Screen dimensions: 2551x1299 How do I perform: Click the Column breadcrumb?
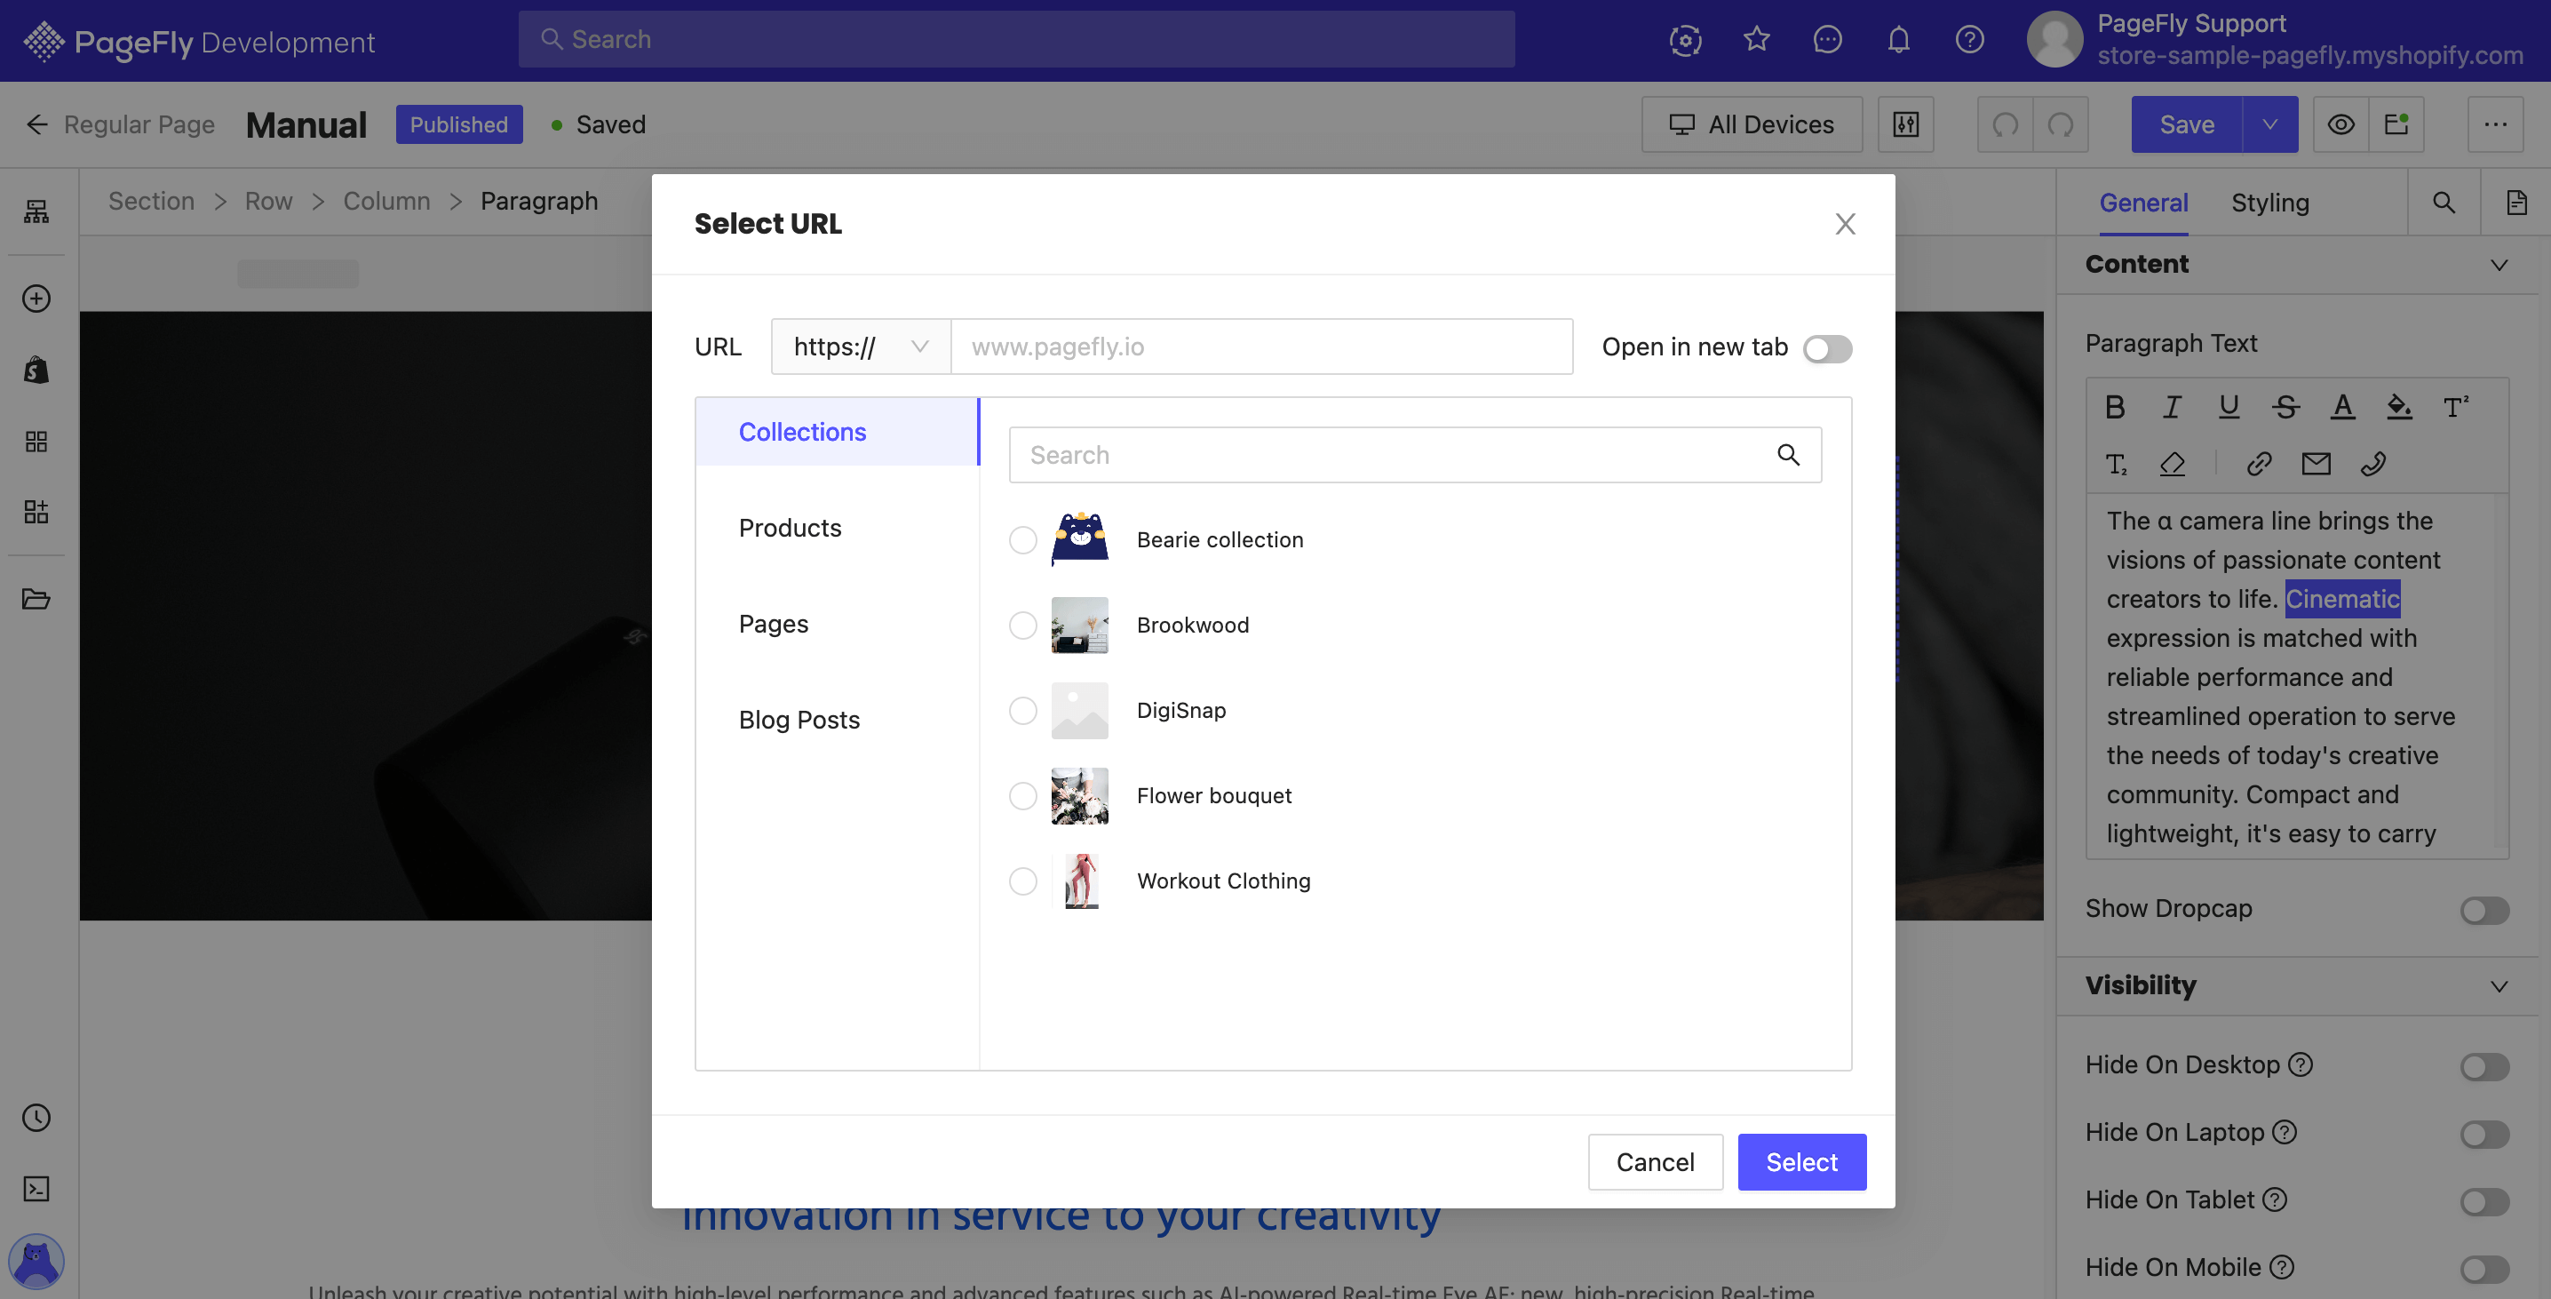[x=386, y=201]
